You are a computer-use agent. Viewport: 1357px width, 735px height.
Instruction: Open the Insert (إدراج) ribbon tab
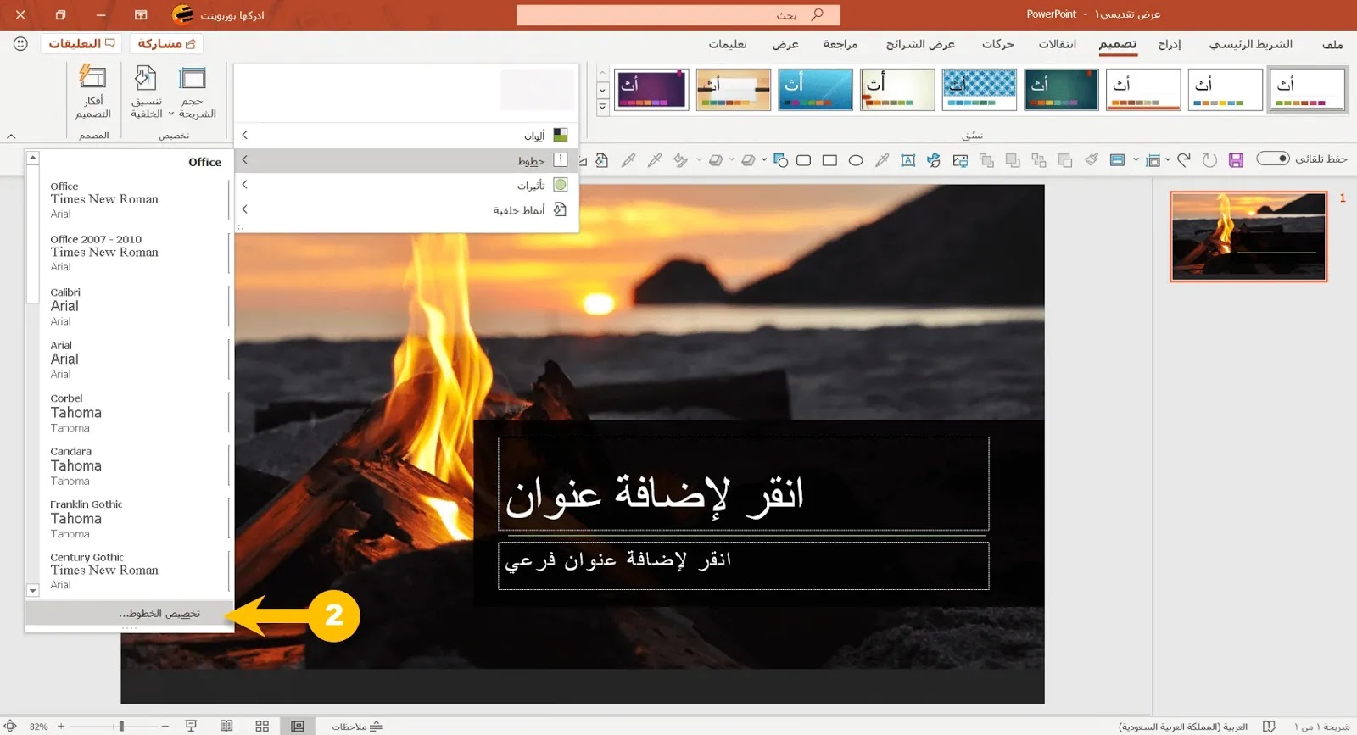tap(1170, 44)
